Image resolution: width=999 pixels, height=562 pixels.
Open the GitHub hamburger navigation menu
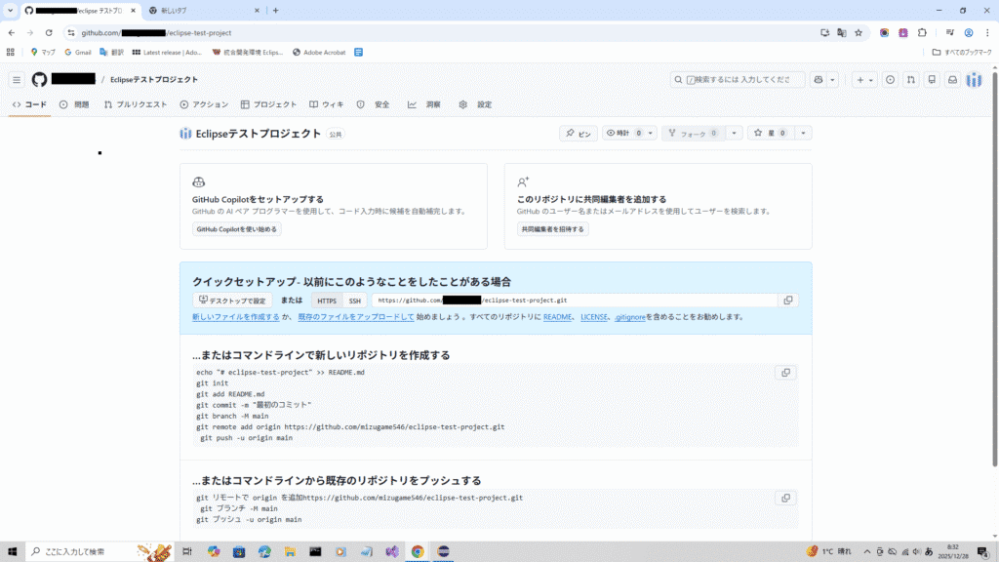(17, 80)
